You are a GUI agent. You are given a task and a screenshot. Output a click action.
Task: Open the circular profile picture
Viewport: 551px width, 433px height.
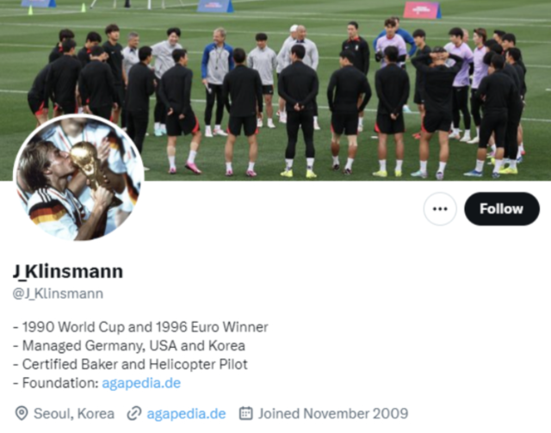click(x=78, y=177)
